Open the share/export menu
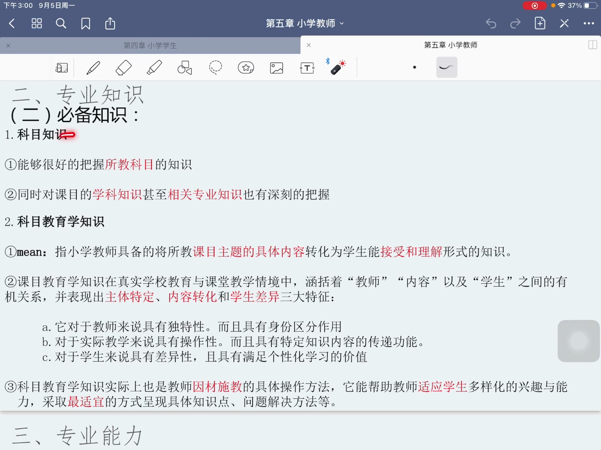 (x=110, y=23)
